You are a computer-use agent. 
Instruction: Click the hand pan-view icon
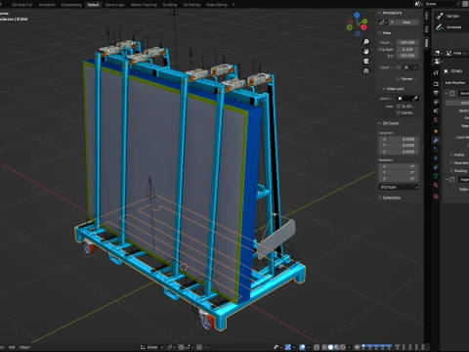click(x=366, y=52)
